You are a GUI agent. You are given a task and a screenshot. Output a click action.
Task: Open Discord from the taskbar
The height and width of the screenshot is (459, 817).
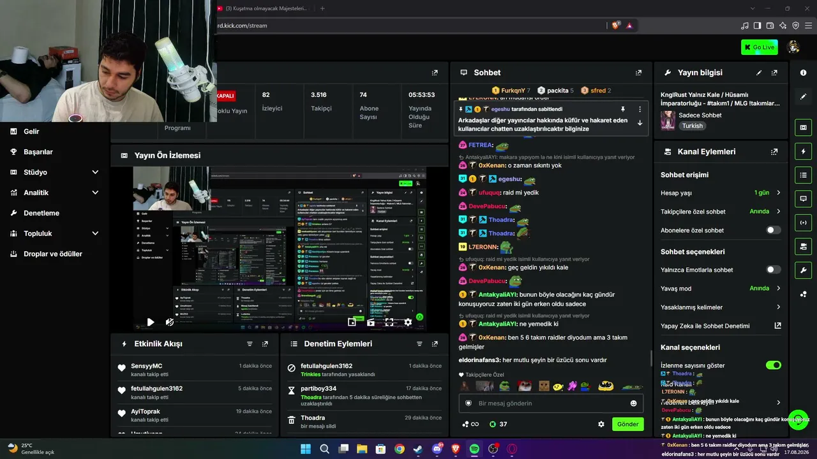(437, 449)
